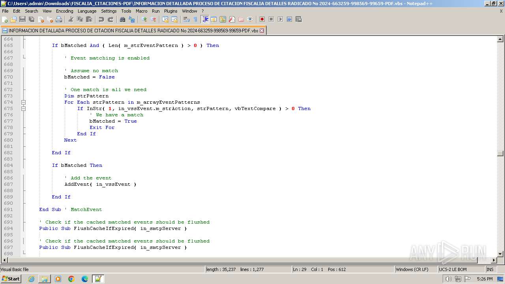Toggle the Function List panel icon
The image size is (505, 284).
click(232, 19)
